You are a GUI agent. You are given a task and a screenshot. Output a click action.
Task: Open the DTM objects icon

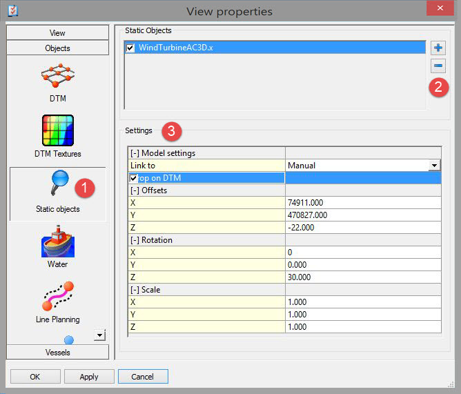tap(58, 76)
